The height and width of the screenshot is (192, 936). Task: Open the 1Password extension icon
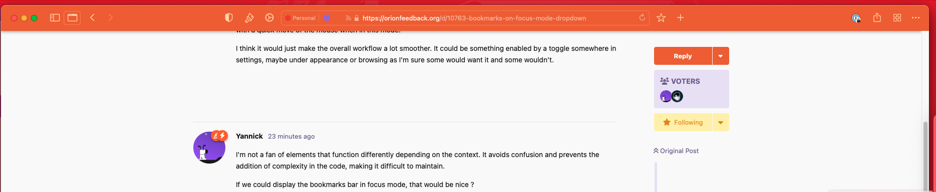pyautogui.click(x=856, y=18)
